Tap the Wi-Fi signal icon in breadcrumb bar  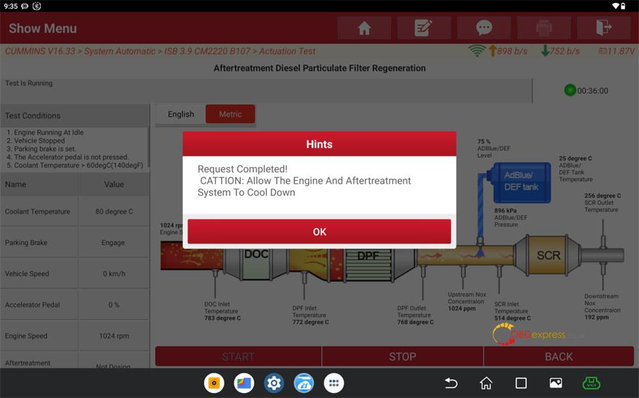pyautogui.click(x=477, y=51)
